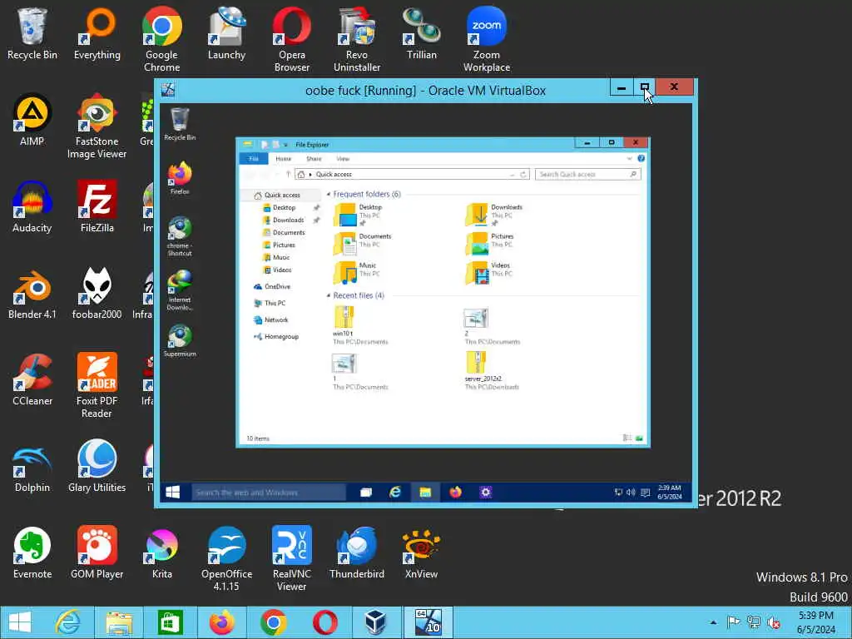The image size is (852, 639).
Task: Open Zoom Workplace desktop shortcut
Action: pos(487,40)
